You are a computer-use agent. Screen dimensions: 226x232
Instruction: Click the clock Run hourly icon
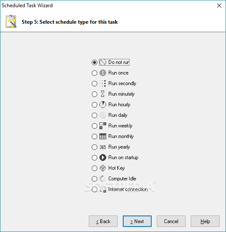coord(103,105)
